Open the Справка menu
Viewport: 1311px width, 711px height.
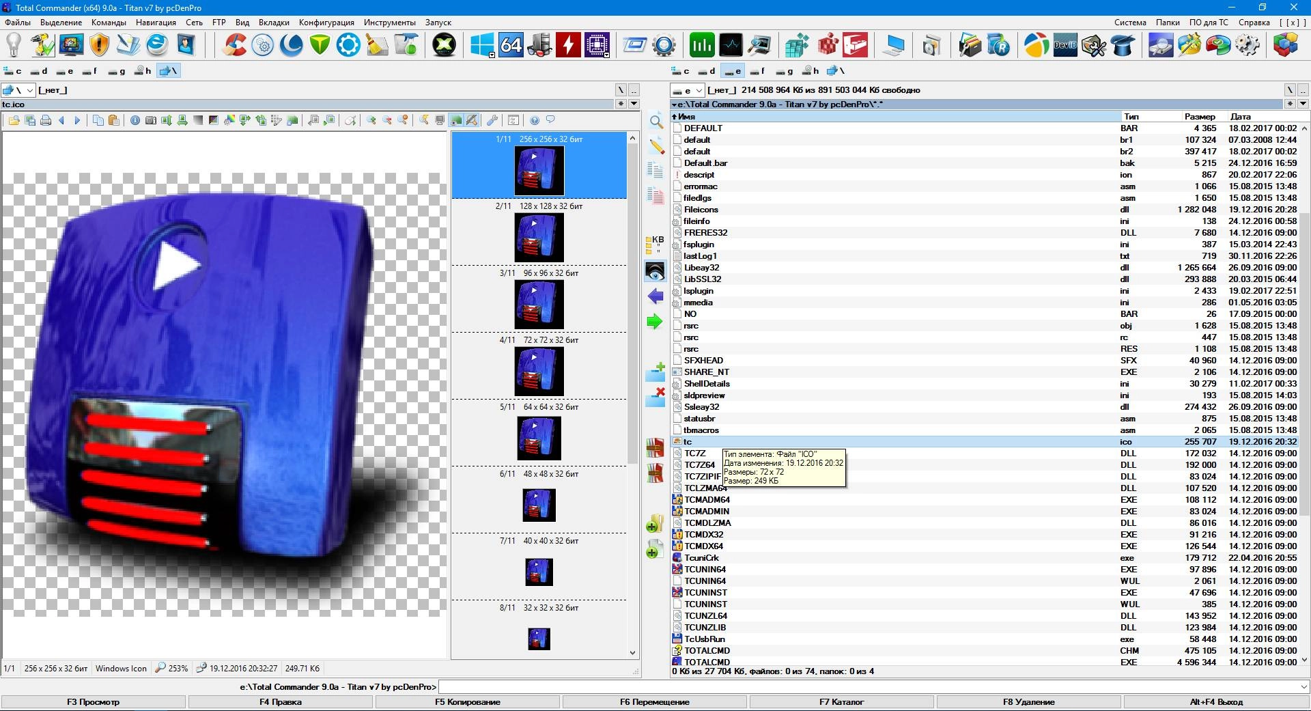pyautogui.click(x=1254, y=23)
